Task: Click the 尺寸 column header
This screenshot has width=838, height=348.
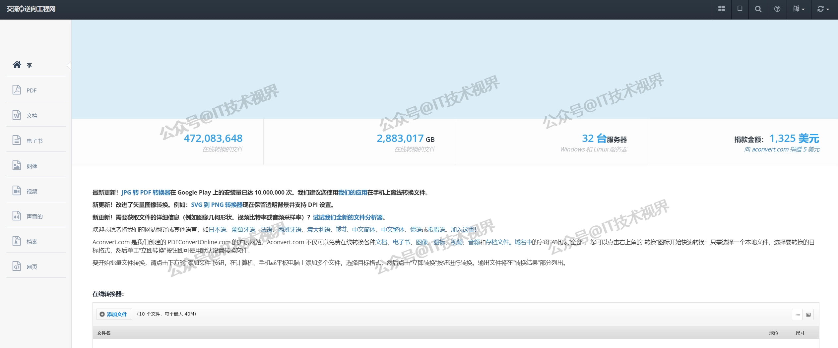Action: pos(800,333)
